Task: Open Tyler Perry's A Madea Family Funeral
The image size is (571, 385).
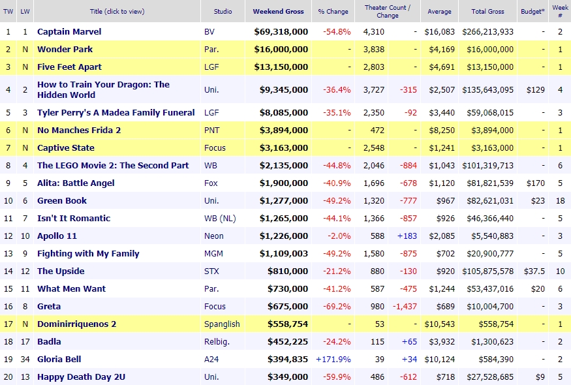Action: click(x=116, y=112)
